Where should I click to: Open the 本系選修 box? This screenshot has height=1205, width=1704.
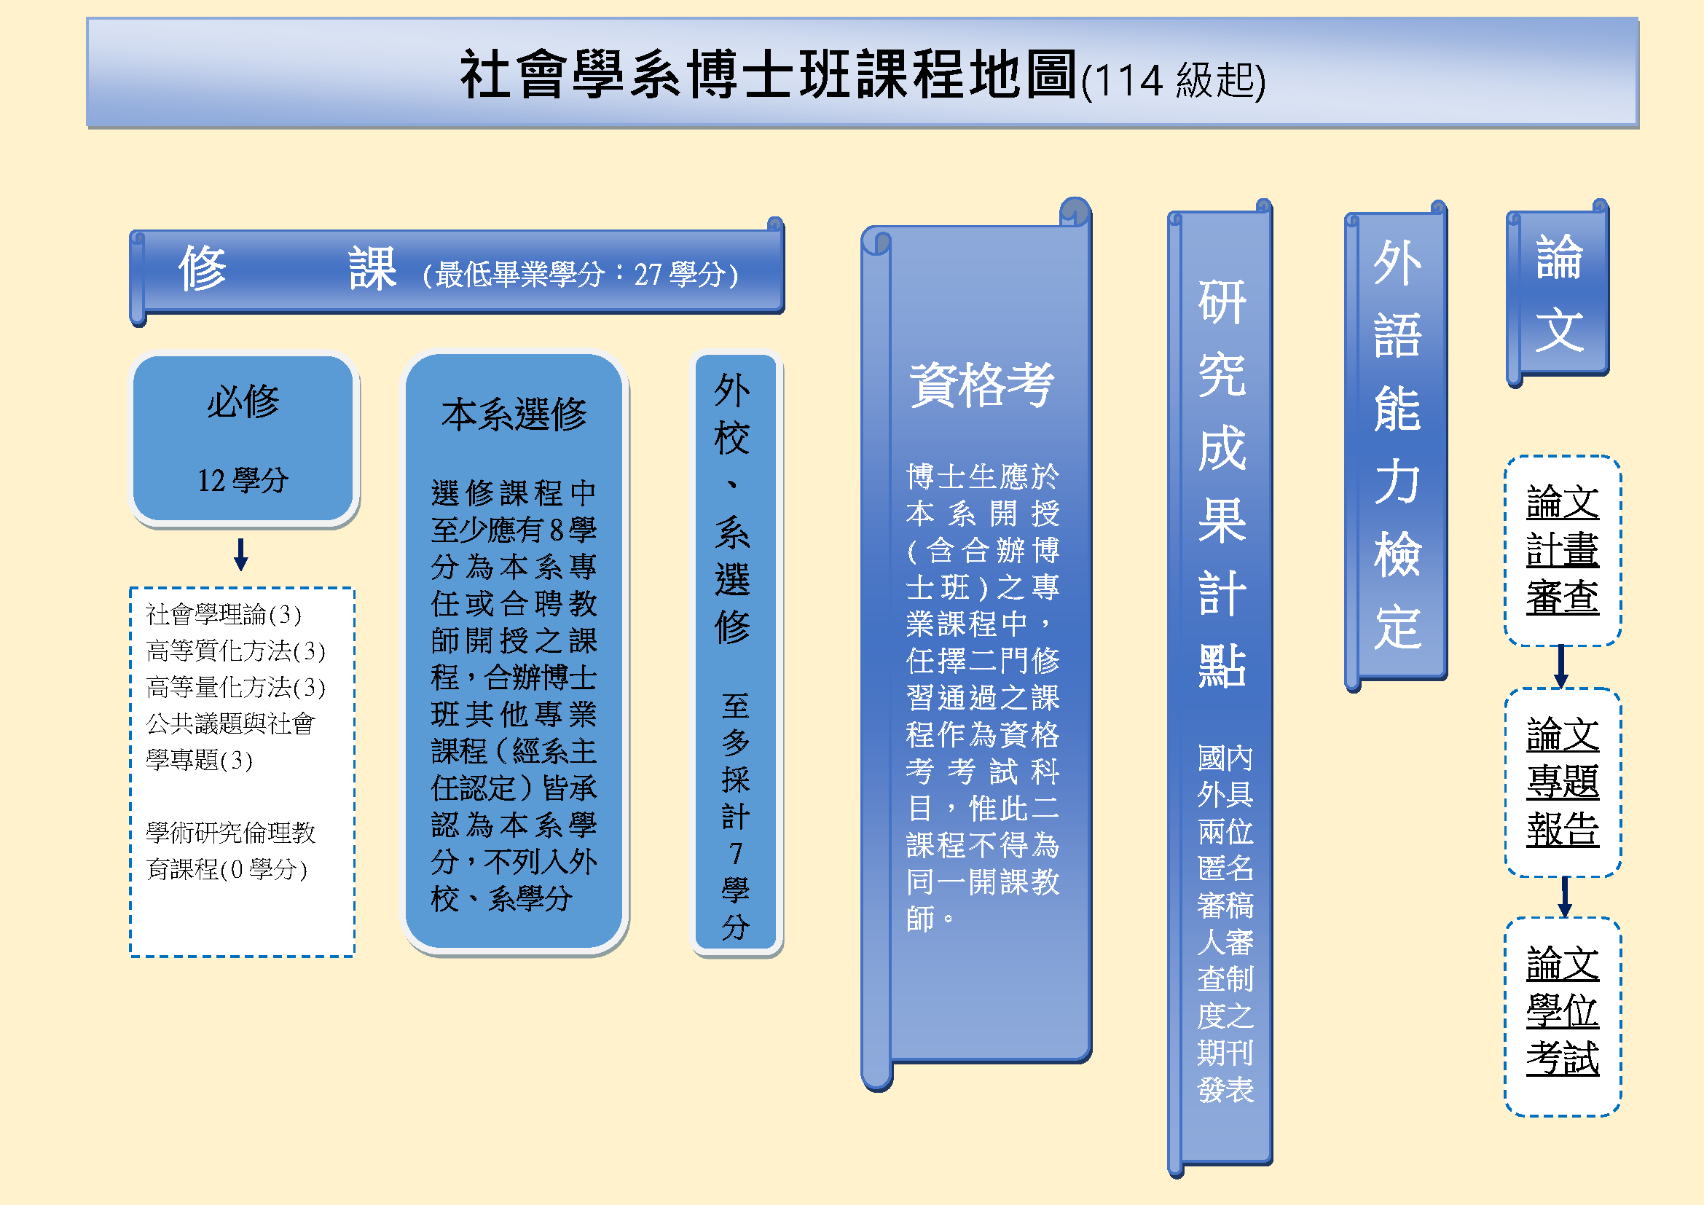(514, 651)
